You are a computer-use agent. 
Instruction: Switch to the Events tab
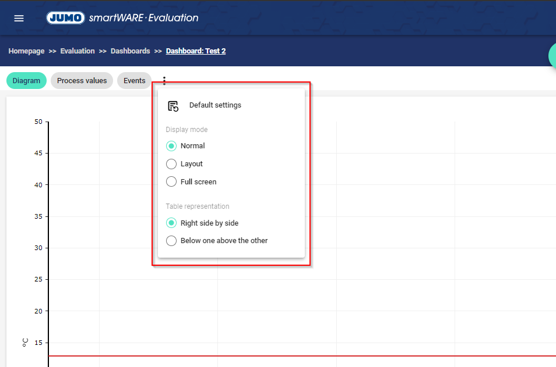coord(134,81)
